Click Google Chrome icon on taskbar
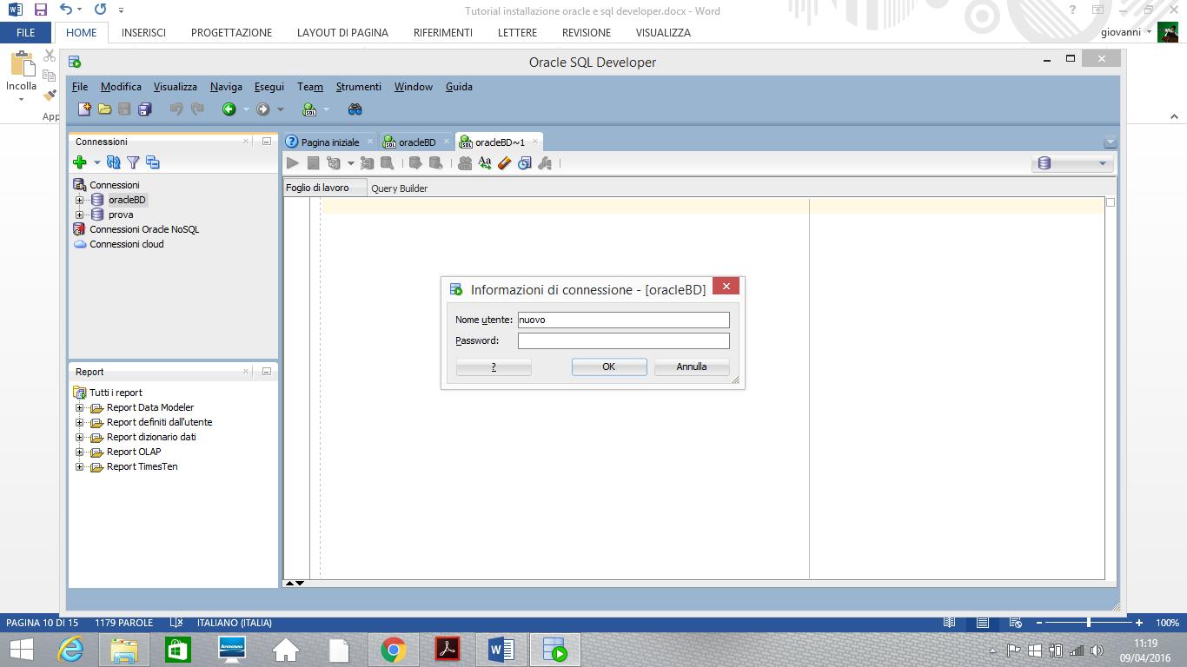1187x667 pixels. (394, 650)
